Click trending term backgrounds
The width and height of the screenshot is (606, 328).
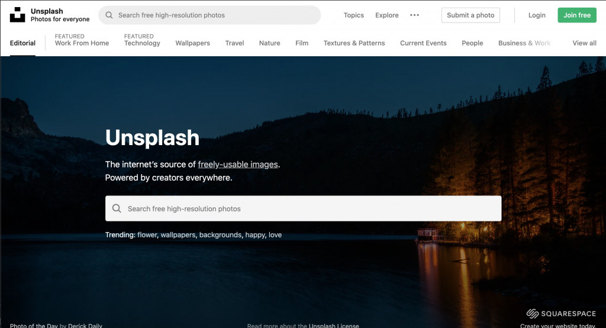coord(220,235)
